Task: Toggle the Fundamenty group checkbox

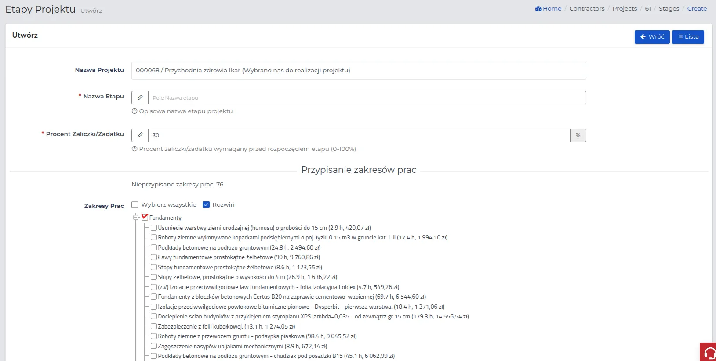Action: [x=145, y=217]
